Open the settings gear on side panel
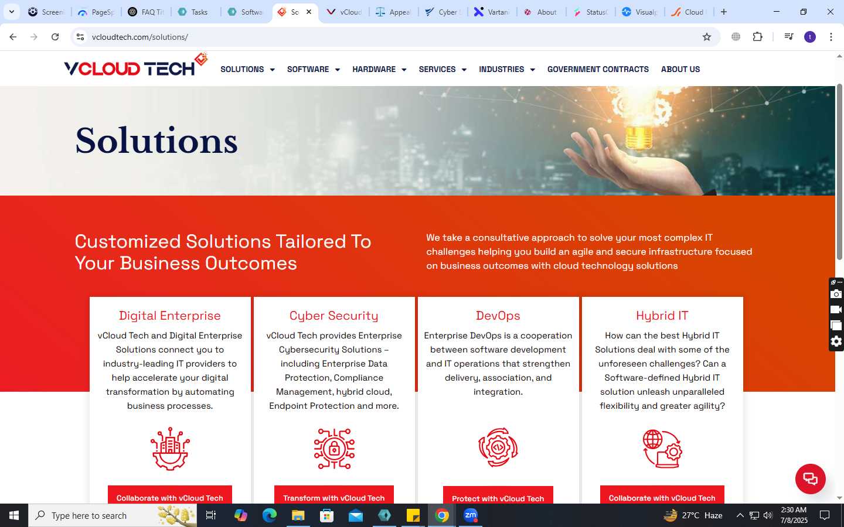The width and height of the screenshot is (844, 527). 836,341
